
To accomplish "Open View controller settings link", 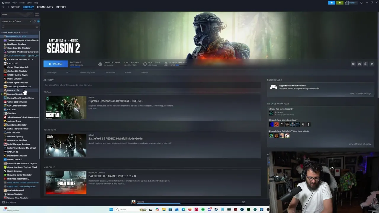I will tap(360, 93).
